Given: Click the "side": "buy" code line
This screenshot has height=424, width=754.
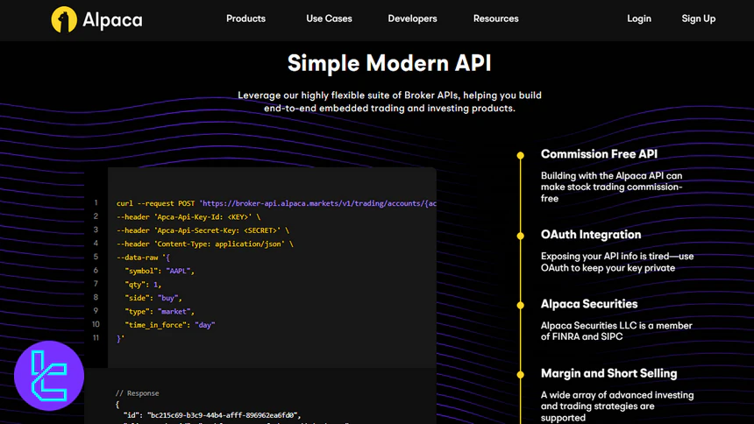Looking at the screenshot, I should click(153, 298).
